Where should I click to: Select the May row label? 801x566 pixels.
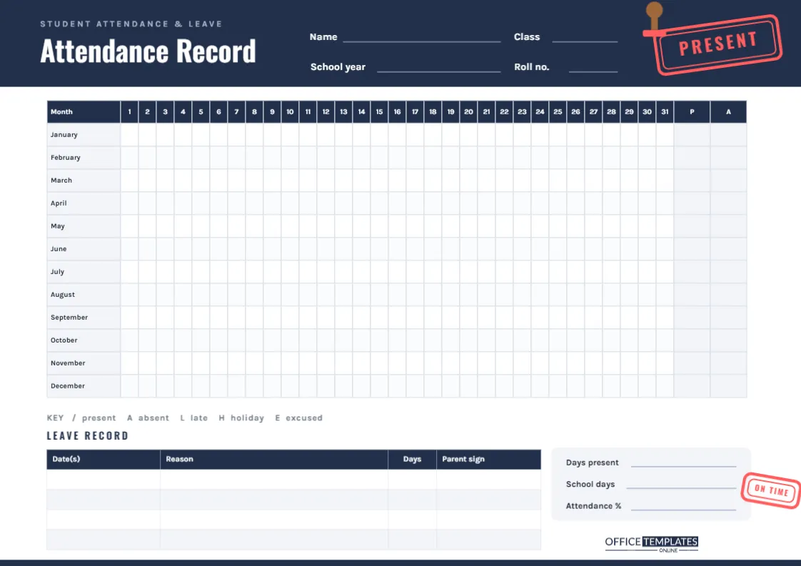(84, 226)
